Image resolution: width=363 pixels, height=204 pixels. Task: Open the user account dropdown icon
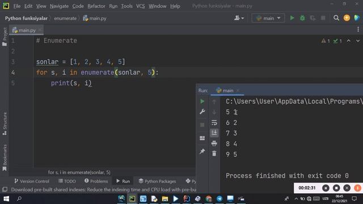click(x=239, y=18)
